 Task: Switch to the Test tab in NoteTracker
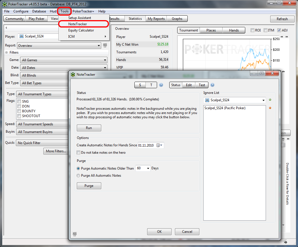202,85
